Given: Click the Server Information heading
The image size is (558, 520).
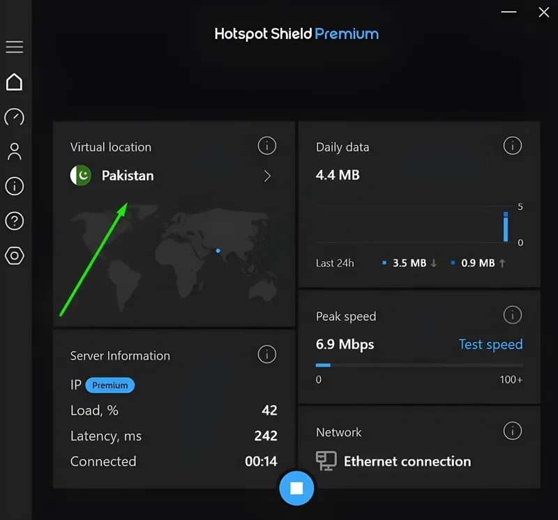Looking at the screenshot, I should click(x=120, y=355).
